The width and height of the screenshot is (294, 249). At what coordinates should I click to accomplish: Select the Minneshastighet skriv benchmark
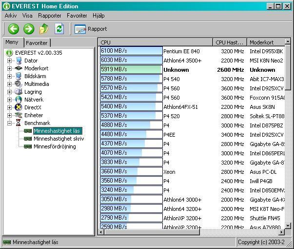pos(59,139)
